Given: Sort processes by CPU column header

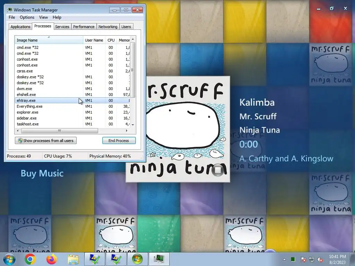Looking at the screenshot, I should click(x=111, y=40).
